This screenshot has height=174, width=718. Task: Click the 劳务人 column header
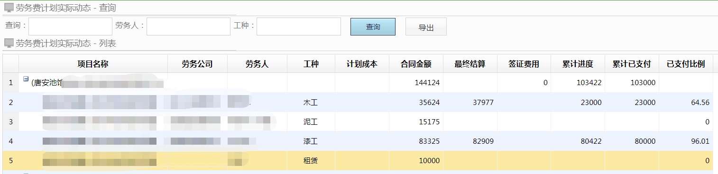pyautogui.click(x=257, y=64)
